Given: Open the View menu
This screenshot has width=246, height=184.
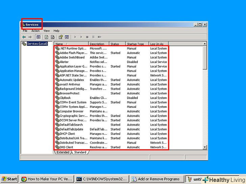Looking at the screenshot, I should tap(46, 31).
